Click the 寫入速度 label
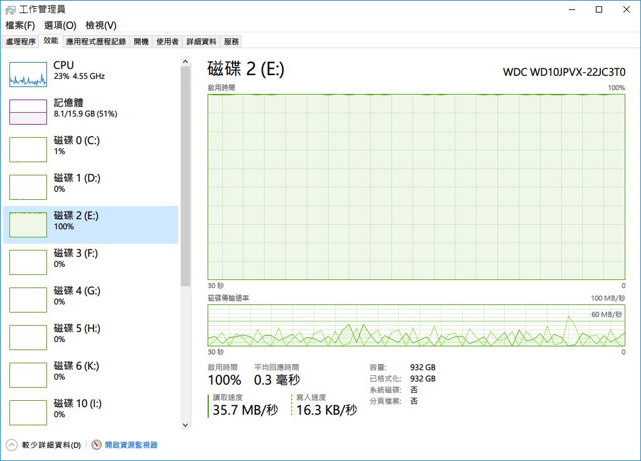The image size is (641, 461). 311,397
